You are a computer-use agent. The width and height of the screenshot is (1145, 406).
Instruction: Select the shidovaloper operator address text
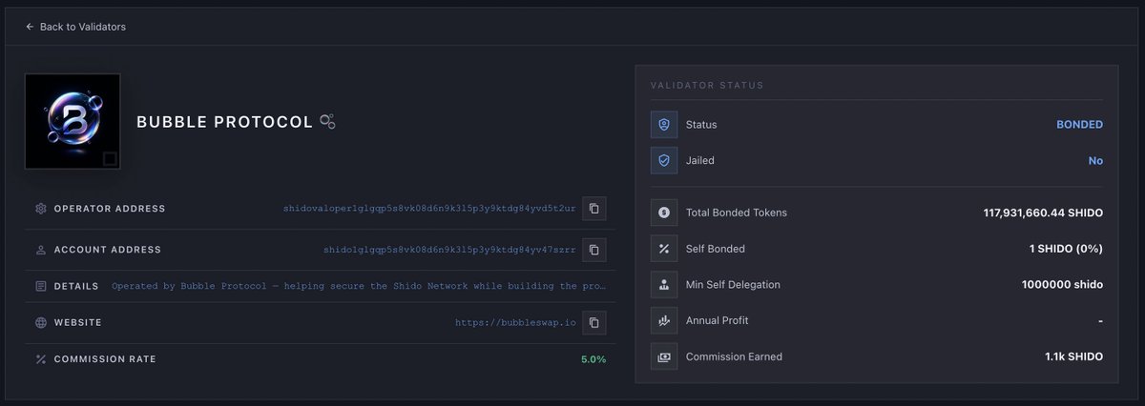pyautogui.click(x=429, y=209)
